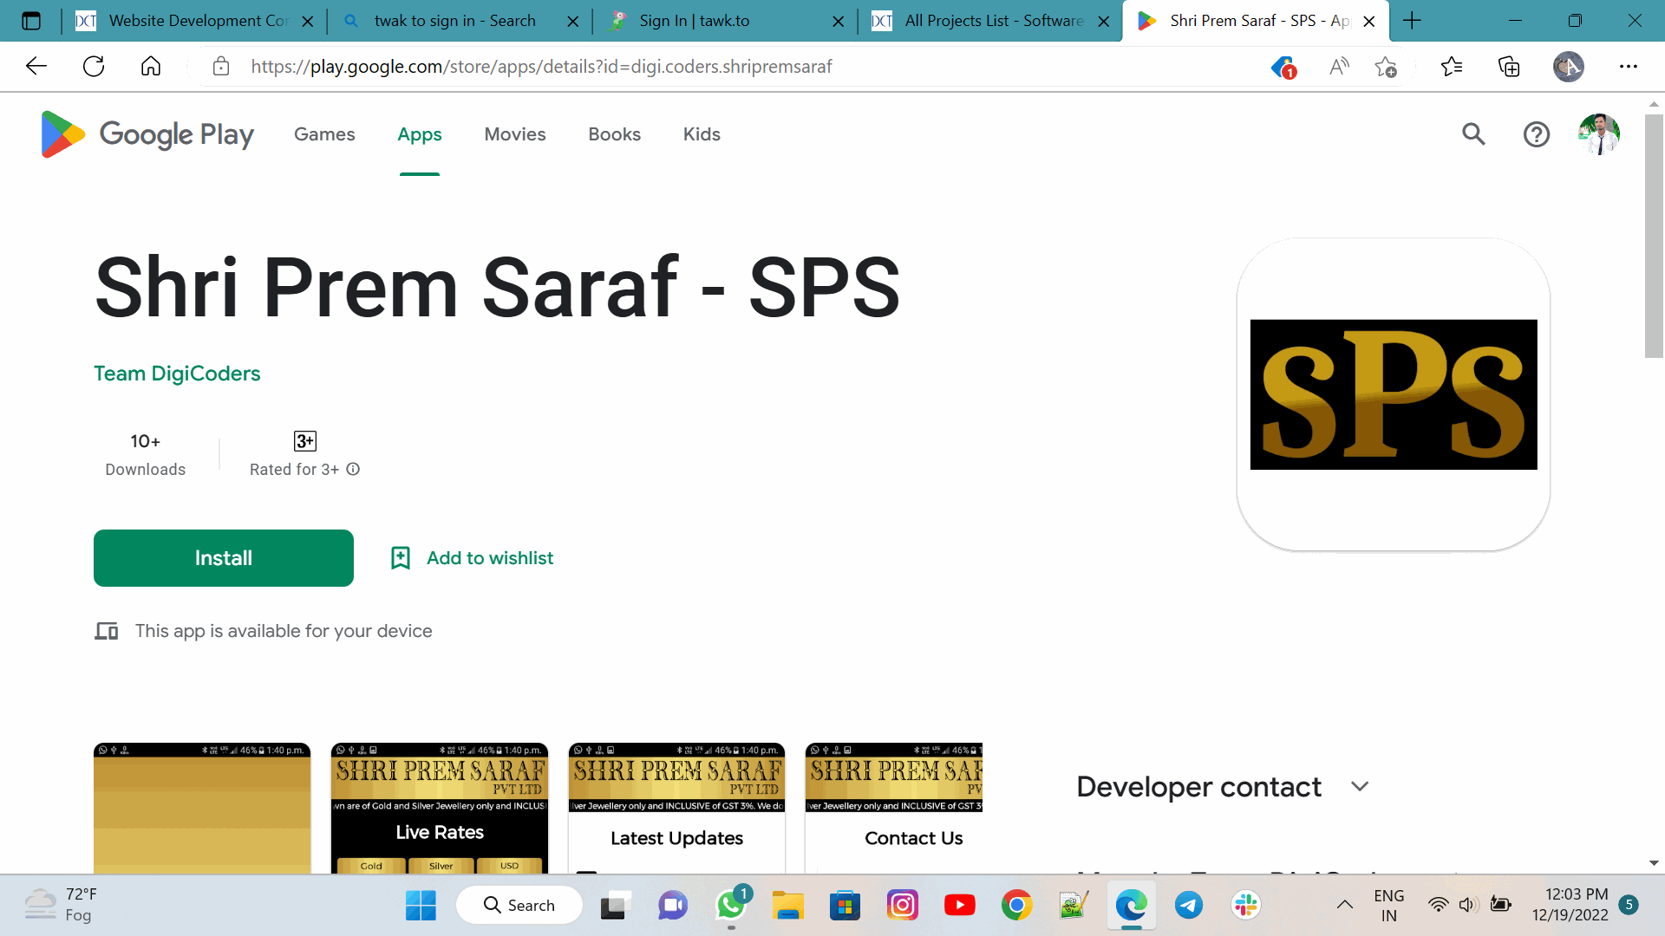Select the Kids tab
The image size is (1665, 936).
[702, 134]
